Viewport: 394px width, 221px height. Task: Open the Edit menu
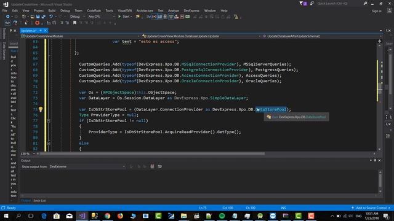(x=15, y=10)
